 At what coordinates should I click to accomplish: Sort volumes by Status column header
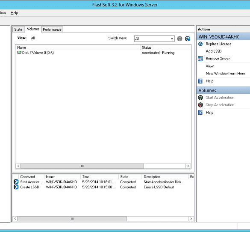click(x=165, y=48)
